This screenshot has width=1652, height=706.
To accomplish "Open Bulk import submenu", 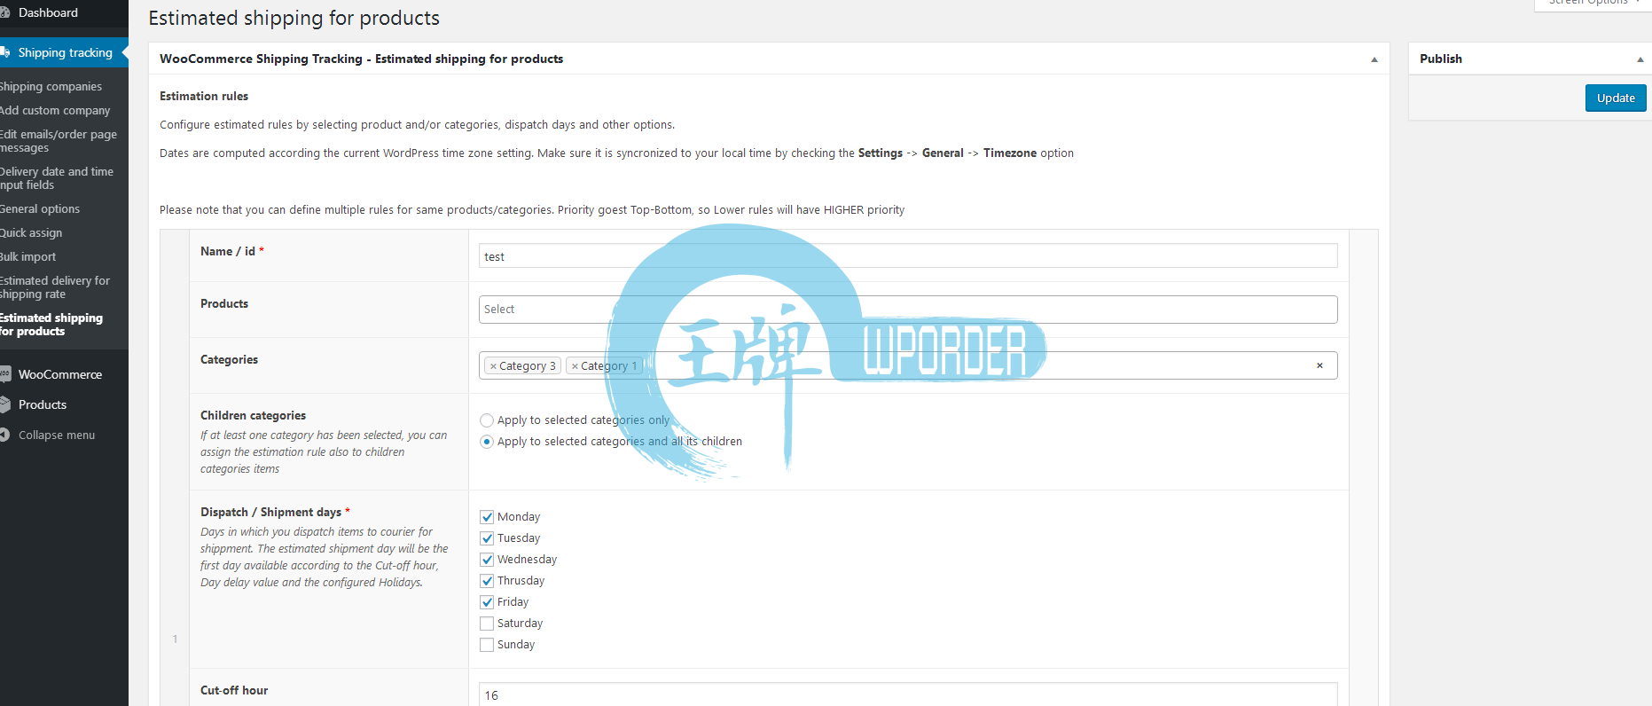I will point(28,257).
